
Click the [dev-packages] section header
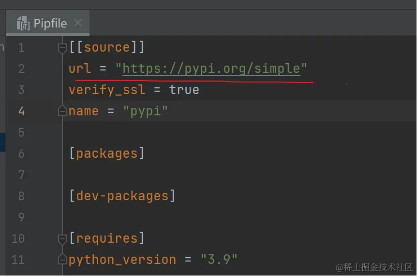tap(122, 196)
